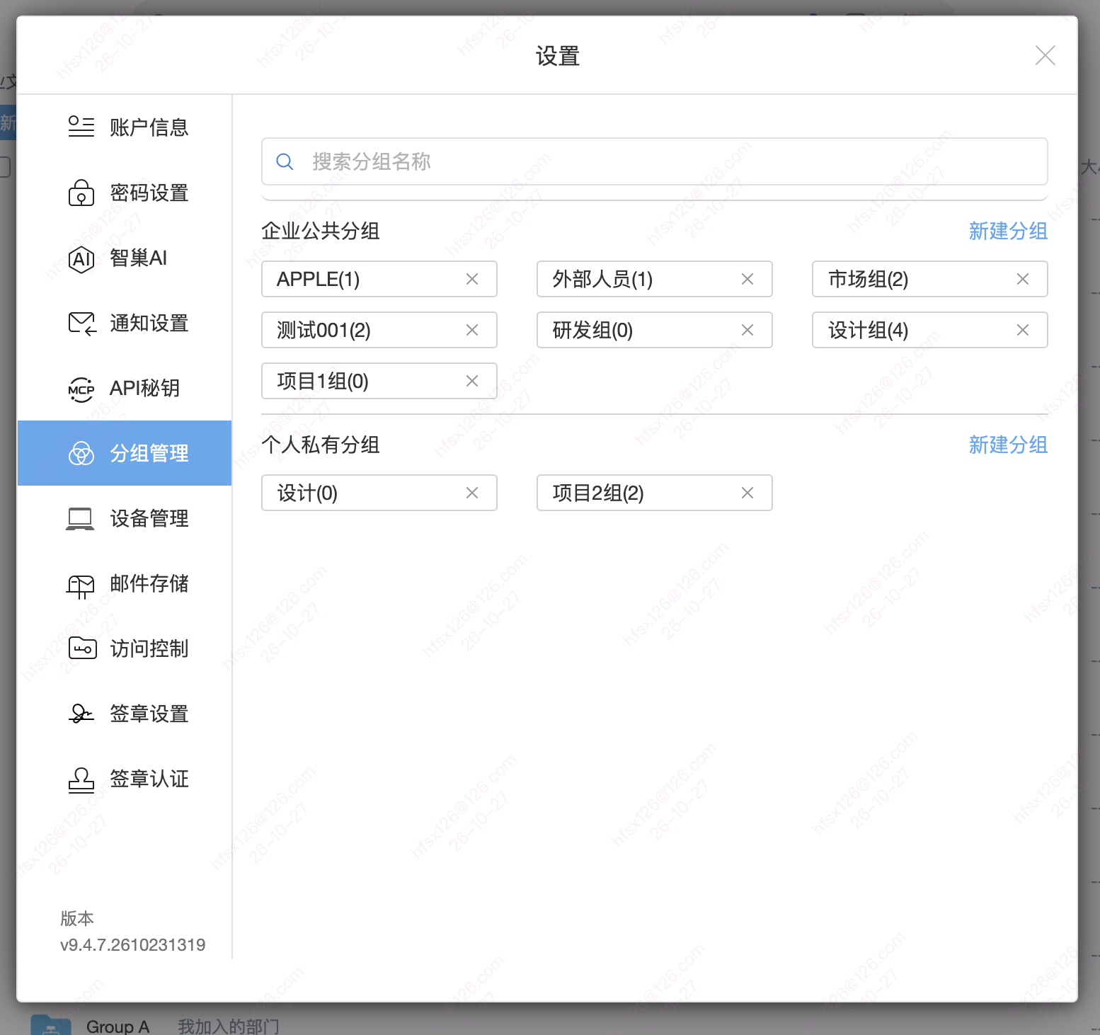Select the 测试001(2) group tag

click(x=379, y=330)
